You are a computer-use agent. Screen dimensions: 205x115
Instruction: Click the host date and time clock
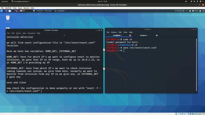point(102,1)
